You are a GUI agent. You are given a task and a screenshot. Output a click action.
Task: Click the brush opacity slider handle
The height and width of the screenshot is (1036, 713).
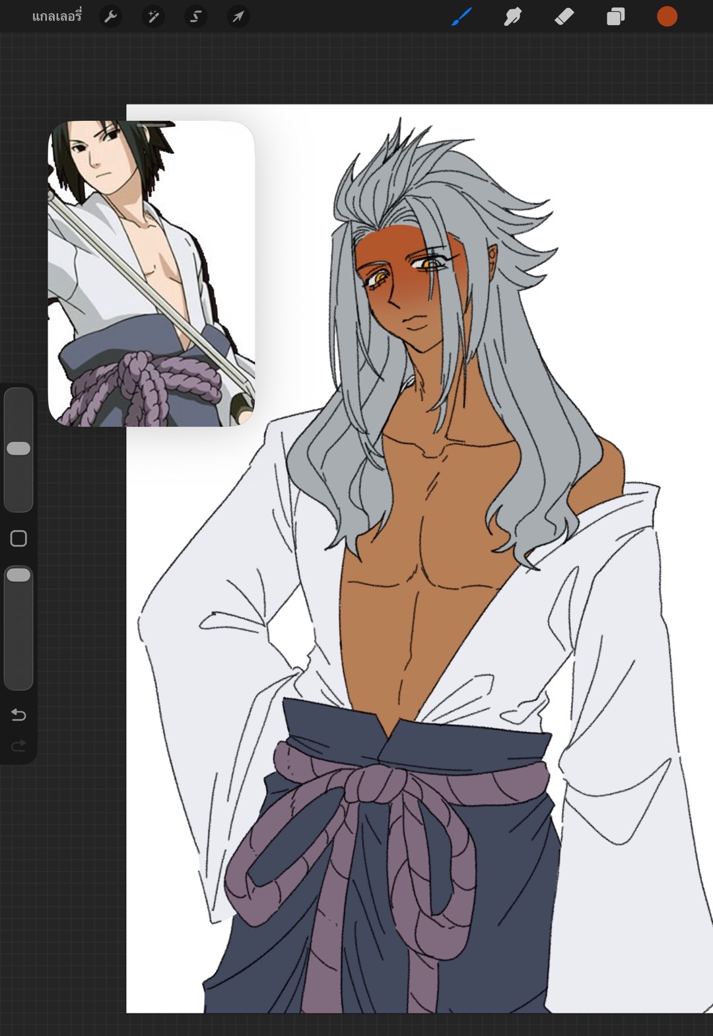(x=18, y=575)
